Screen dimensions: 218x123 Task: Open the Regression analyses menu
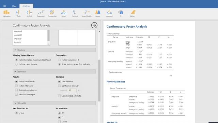(41, 14)
